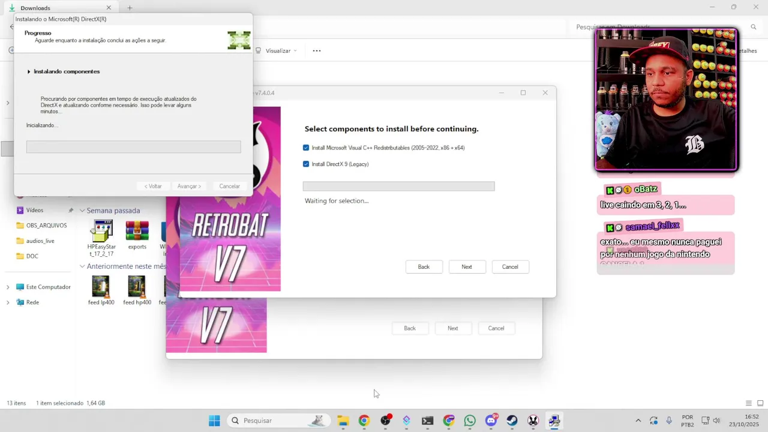Click Avançar in the DirectX setup

pos(189,186)
